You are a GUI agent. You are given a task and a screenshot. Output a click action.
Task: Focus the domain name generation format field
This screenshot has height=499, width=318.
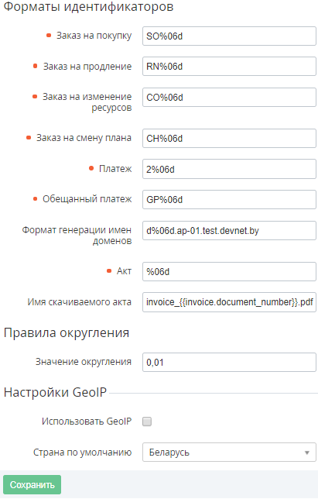229,230
